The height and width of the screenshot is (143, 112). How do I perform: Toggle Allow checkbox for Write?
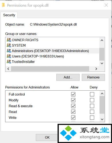pos(73,118)
